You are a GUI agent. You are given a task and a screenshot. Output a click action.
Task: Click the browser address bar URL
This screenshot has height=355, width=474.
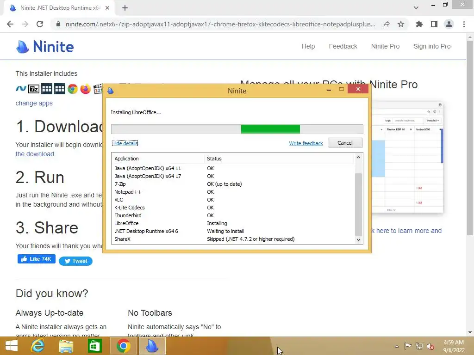pyautogui.click(x=220, y=24)
